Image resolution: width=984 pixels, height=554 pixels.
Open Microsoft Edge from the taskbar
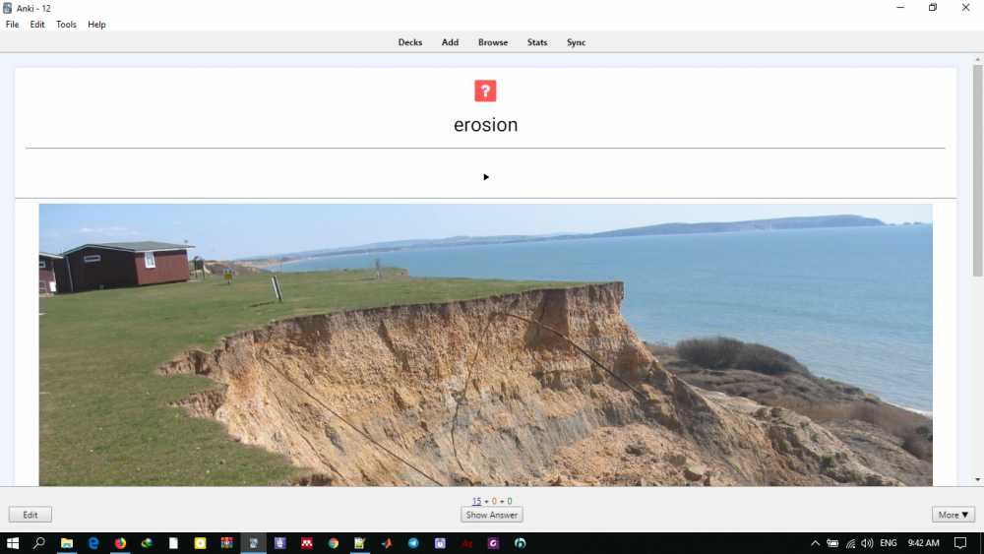tap(93, 543)
